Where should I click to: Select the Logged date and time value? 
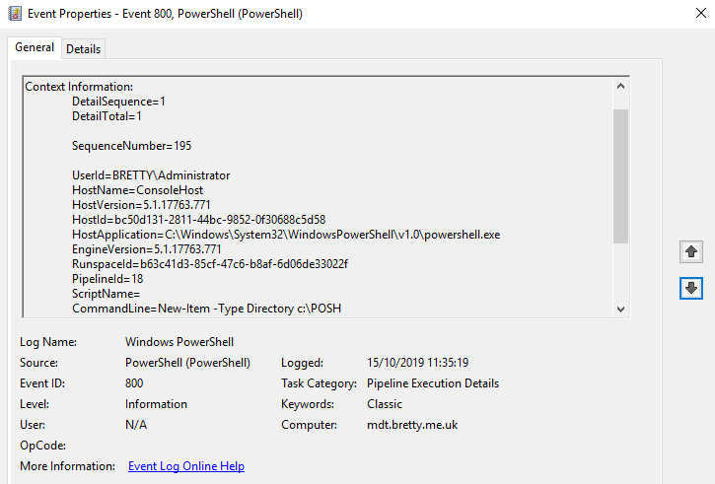pos(417,363)
